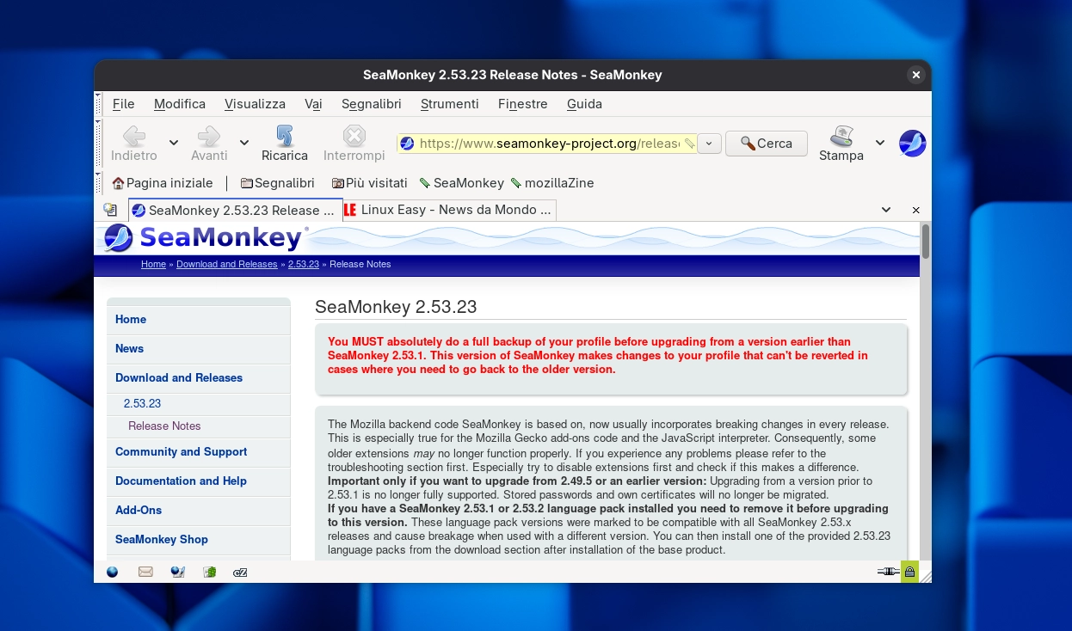This screenshot has height=631, width=1072.
Task: Select the Navigator globe in the component bar
Action: pos(112,572)
